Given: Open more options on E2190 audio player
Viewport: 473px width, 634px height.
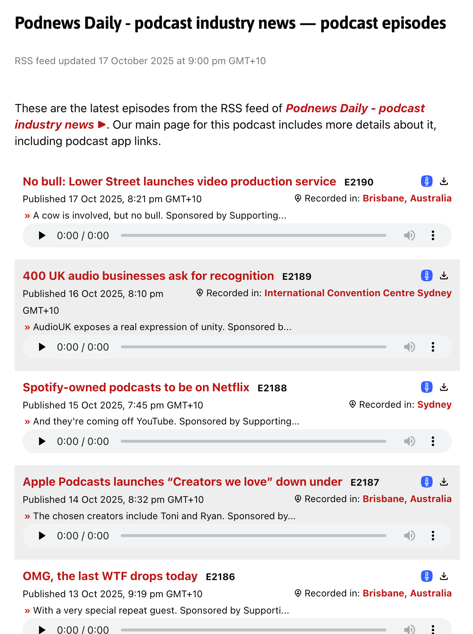Looking at the screenshot, I should [x=433, y=235].
